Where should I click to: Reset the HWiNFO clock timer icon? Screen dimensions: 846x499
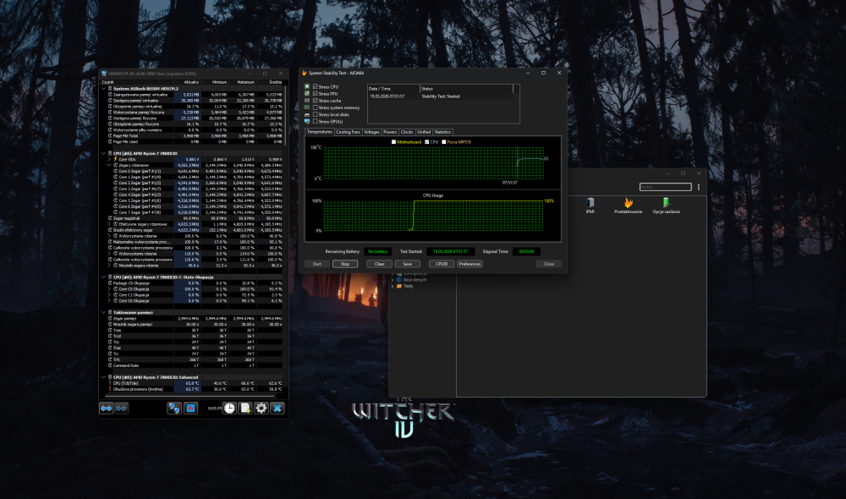[x=230, y=409]
